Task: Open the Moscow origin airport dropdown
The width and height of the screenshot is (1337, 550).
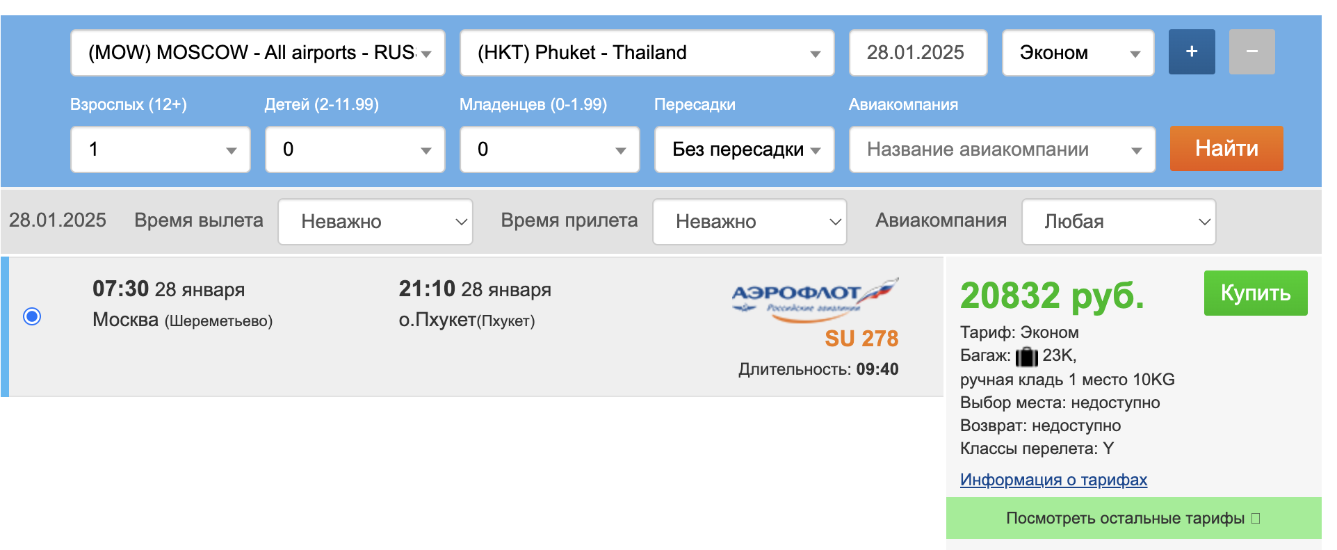Action: [x=257, y=53]
